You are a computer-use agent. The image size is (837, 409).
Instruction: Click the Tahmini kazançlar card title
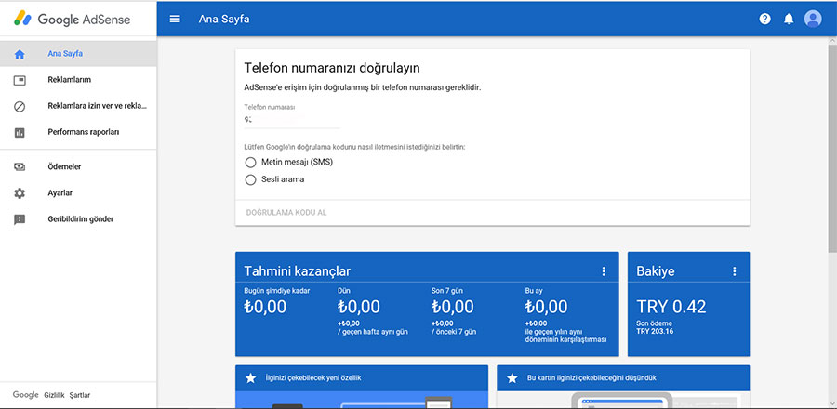point(298,271)
